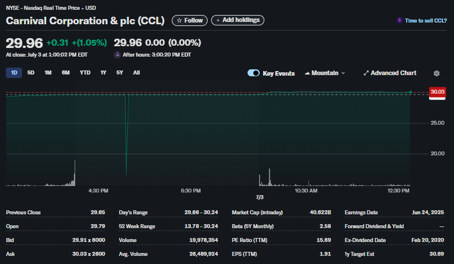Follow Carnival Corporation stock
Viewport: 454px width, 264px height.
pyautogui.click(x=190, y=21)
